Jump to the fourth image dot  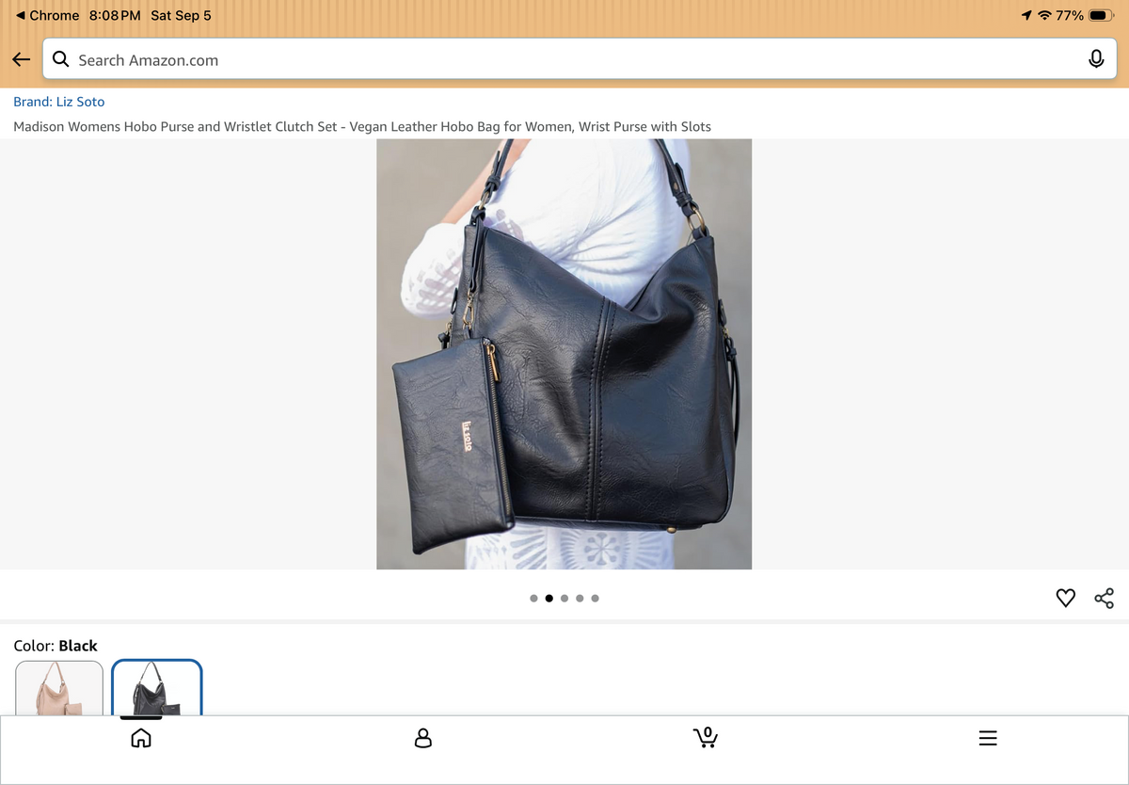[x=580, y=598]
